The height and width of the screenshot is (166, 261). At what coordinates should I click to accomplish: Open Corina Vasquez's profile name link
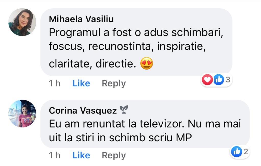83,110
